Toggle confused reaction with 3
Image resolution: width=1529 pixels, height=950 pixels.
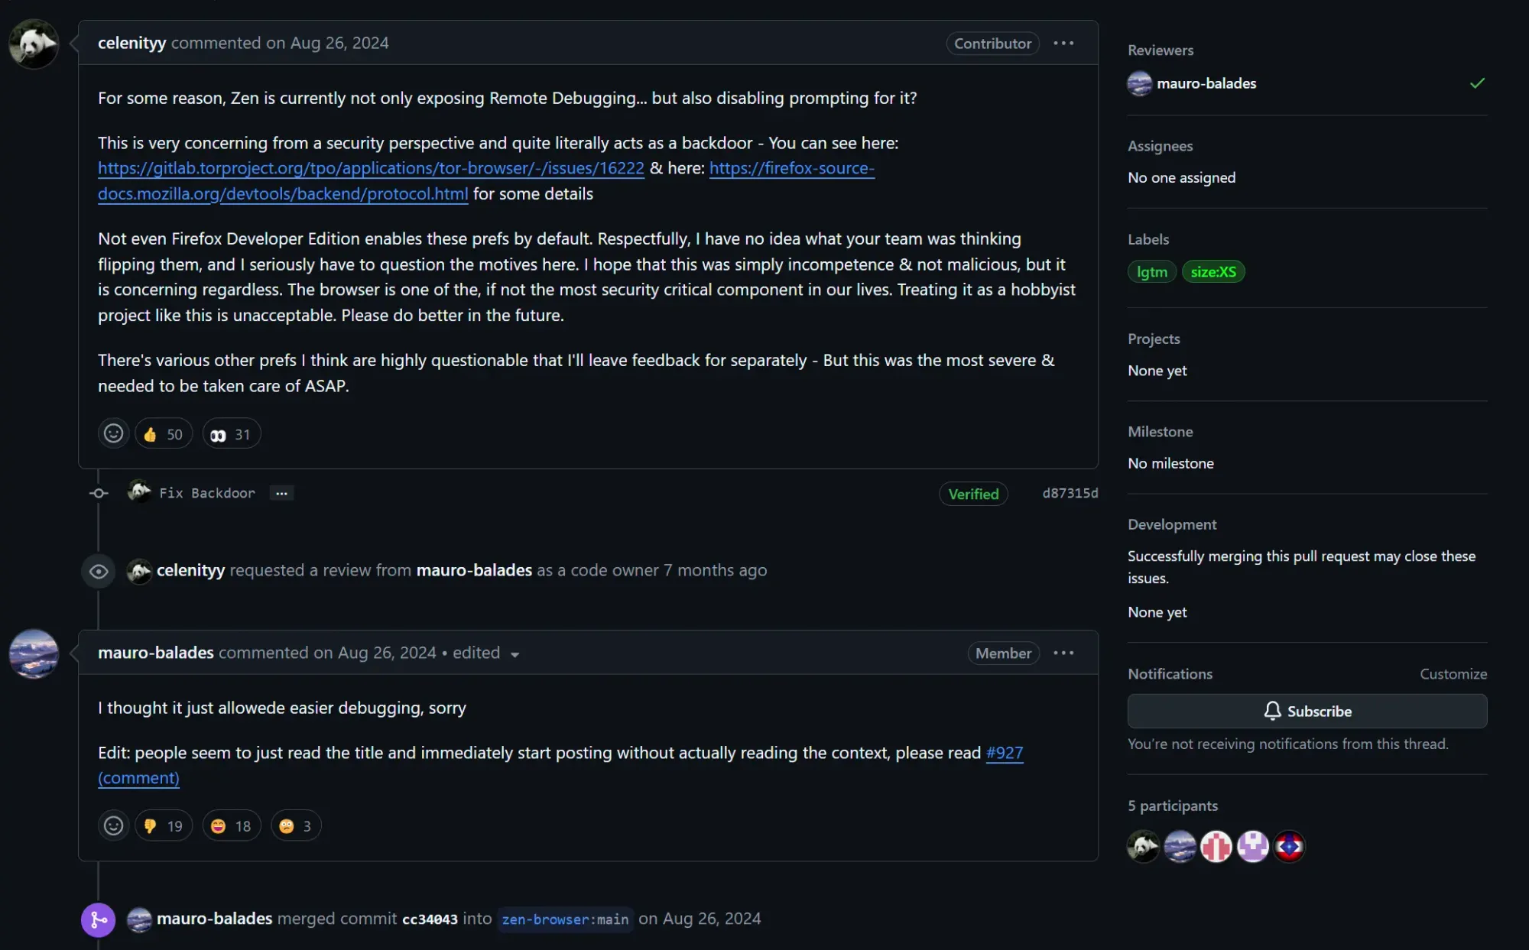296,825
